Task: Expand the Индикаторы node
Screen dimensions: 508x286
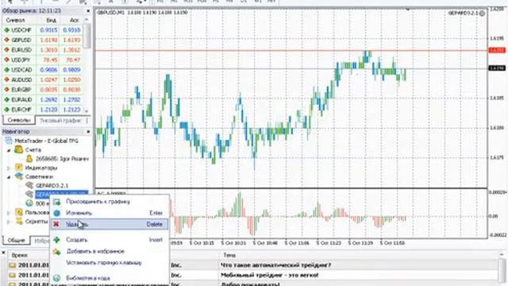Action: [x=9, y=168]
